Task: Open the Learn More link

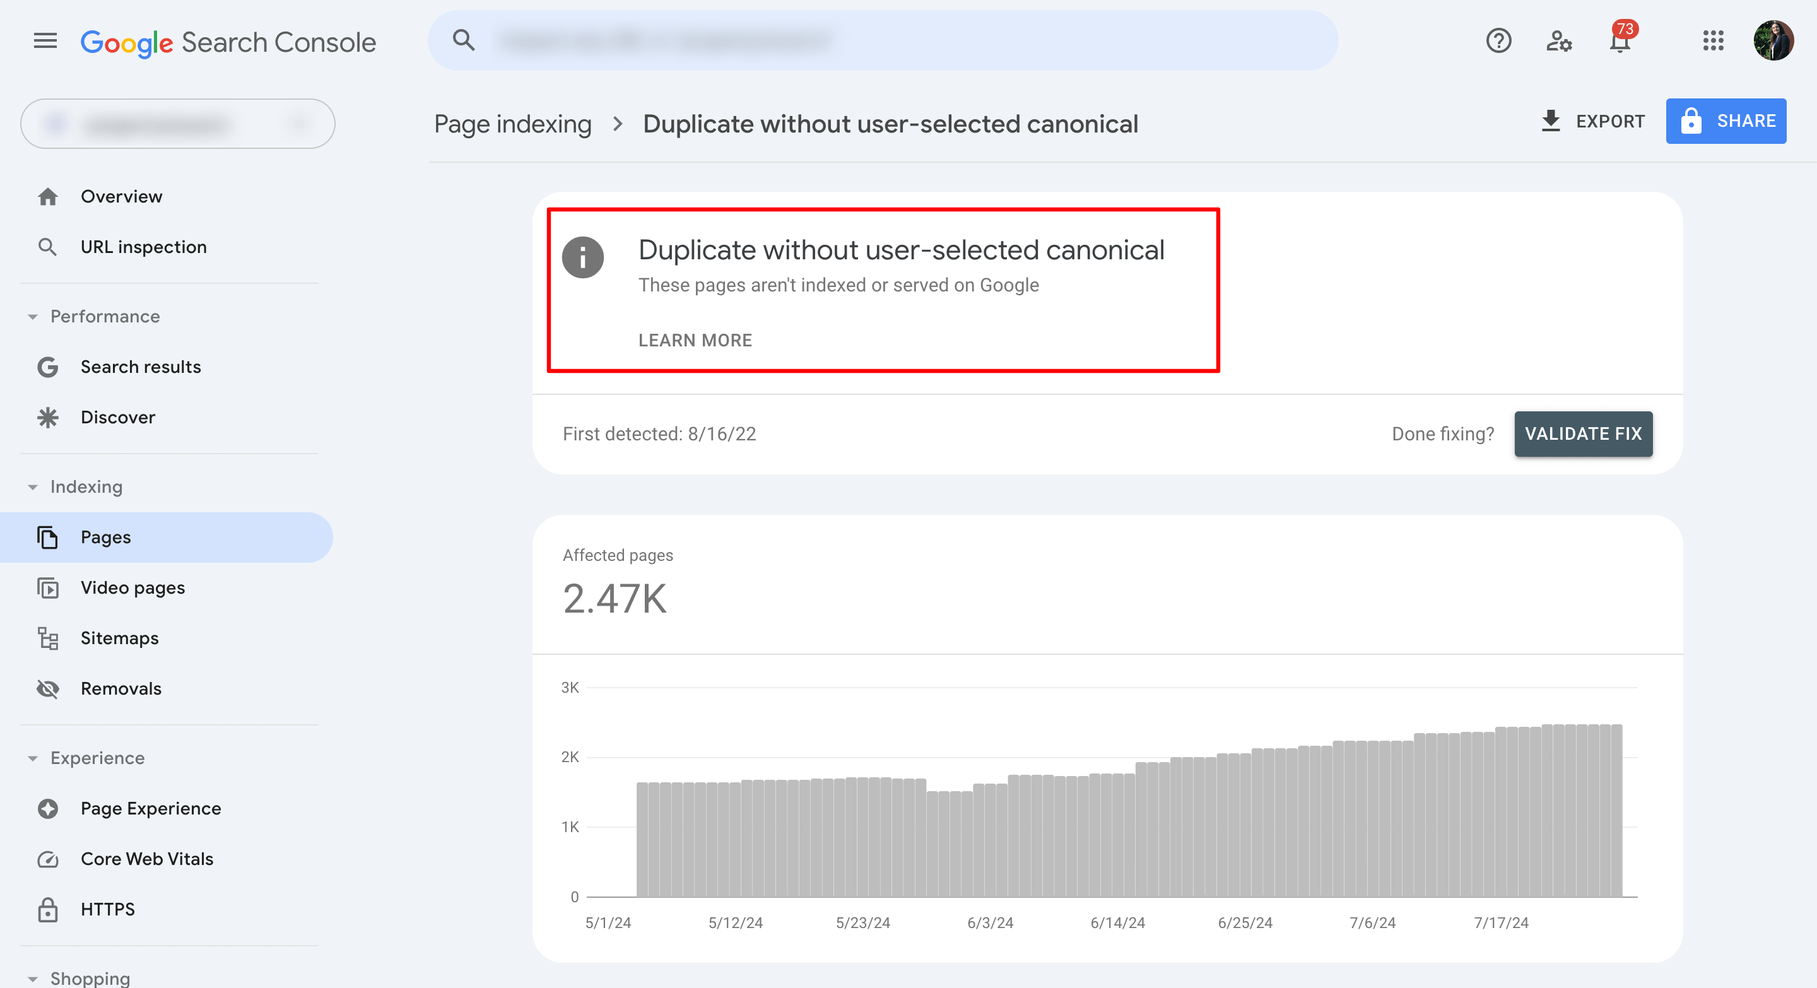Action: [695, 341]
